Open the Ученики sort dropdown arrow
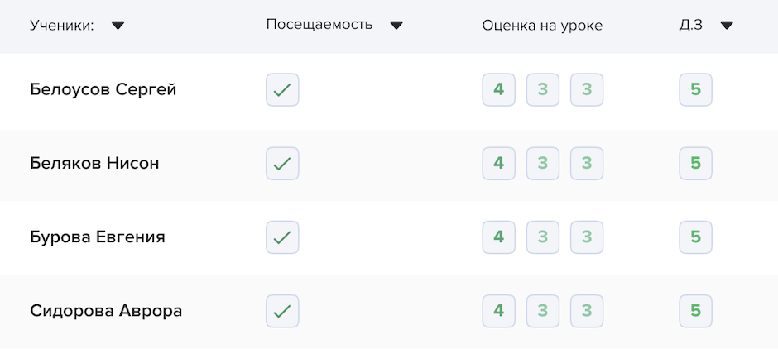The image size is (778, 349). tap(118, 26)
